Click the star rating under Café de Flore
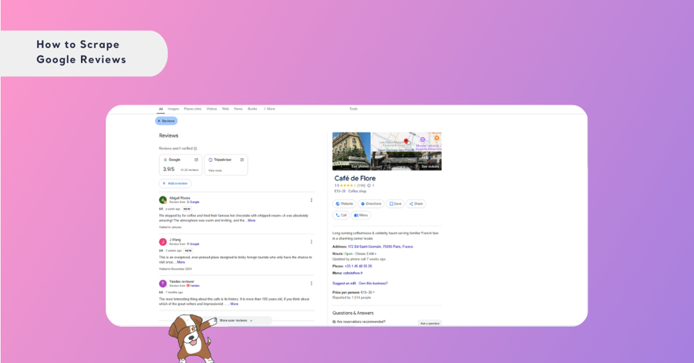Viewport: 694px width, 363px height. (x=348, y=186)
